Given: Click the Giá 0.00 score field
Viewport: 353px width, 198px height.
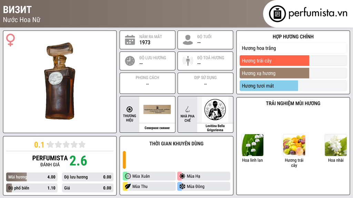Looking at the screenshot, I should click(x=88, y=188).
